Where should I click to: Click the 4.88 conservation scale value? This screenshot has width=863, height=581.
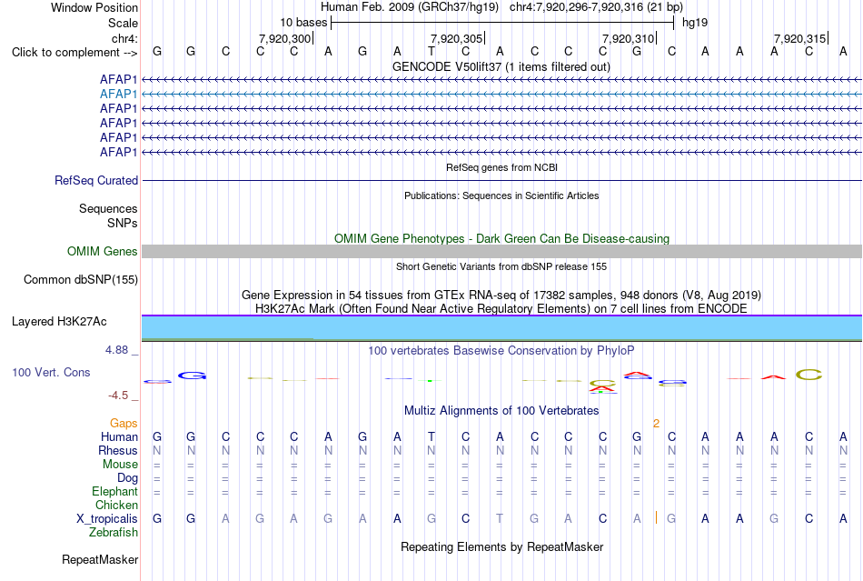pos(116,350)
